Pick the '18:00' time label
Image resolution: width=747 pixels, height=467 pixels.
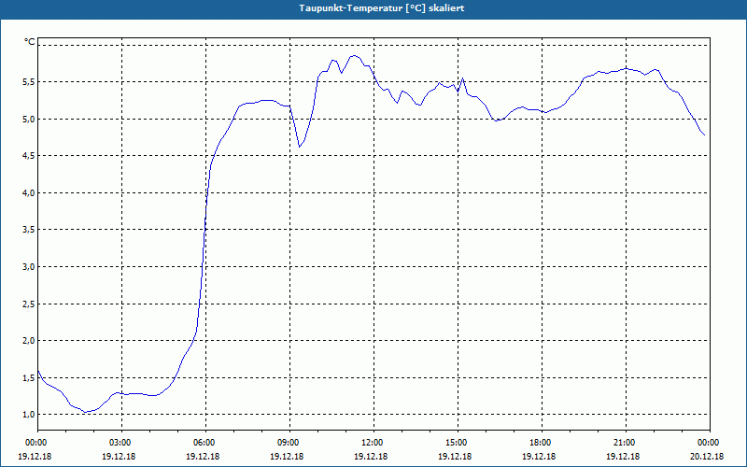(542, 443)
